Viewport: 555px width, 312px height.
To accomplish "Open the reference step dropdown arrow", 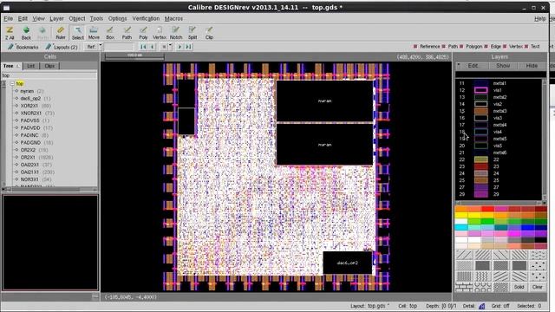I will [171, 46].
